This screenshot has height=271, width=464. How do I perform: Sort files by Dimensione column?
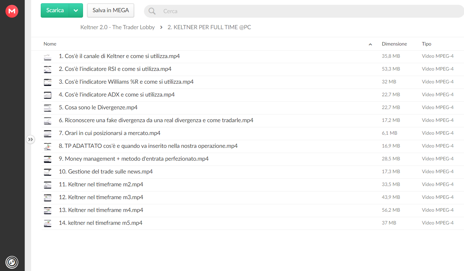(x=394, y=44)
